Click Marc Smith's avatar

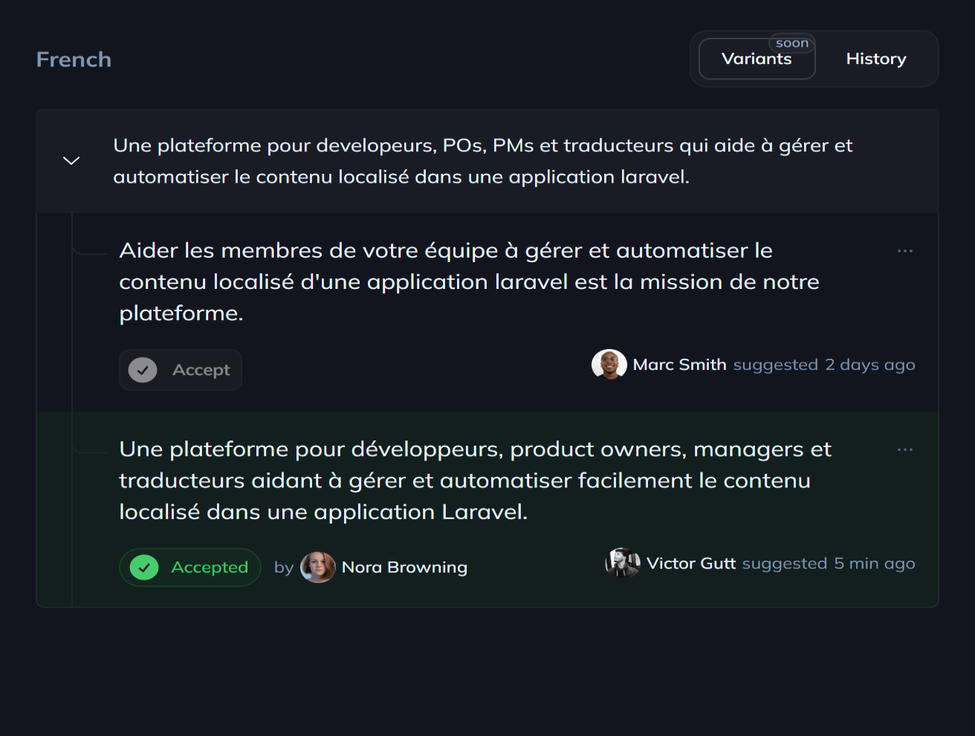point(609,365)
